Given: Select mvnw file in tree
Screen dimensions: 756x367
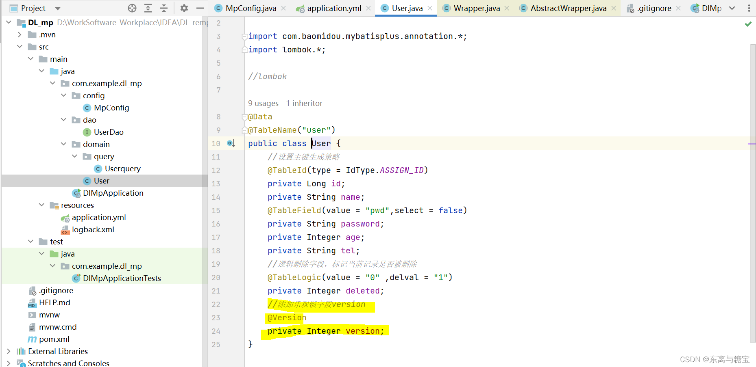Looking at the screenshot, I should click(x=49, y=315).
